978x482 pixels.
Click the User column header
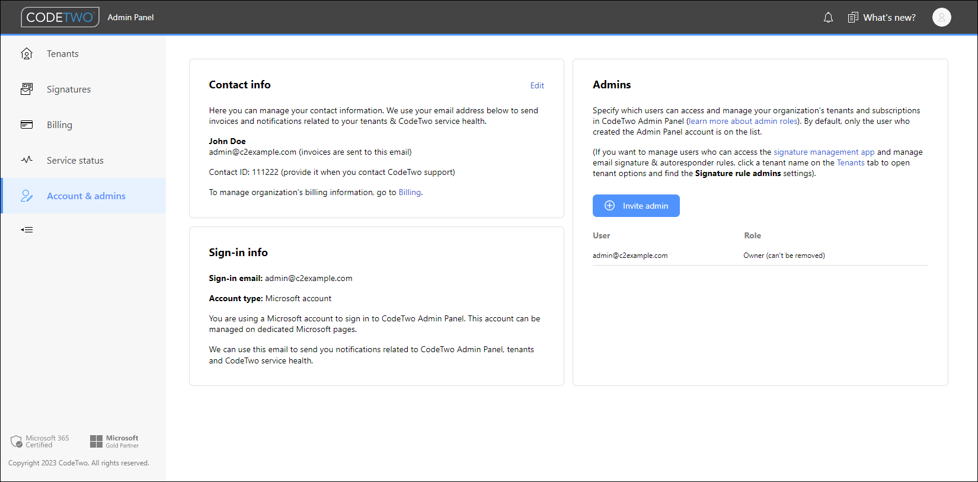(601, 235)
